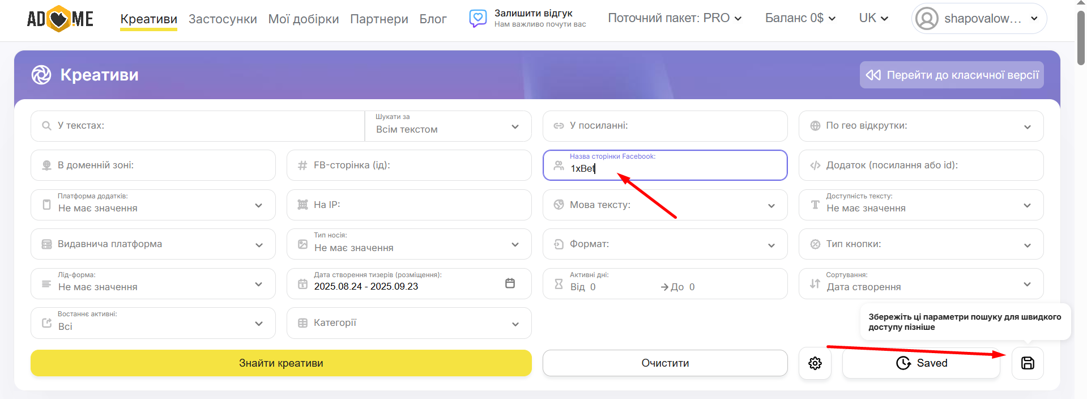Click the rewind icon for classic version
1087x399 pixels.
[x=873, y=75]
